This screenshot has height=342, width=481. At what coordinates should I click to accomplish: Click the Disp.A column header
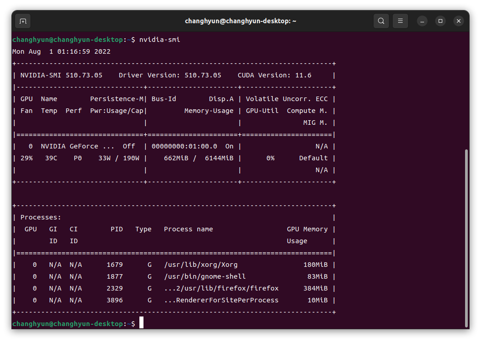pyautogui.click(x=221, y=99)
